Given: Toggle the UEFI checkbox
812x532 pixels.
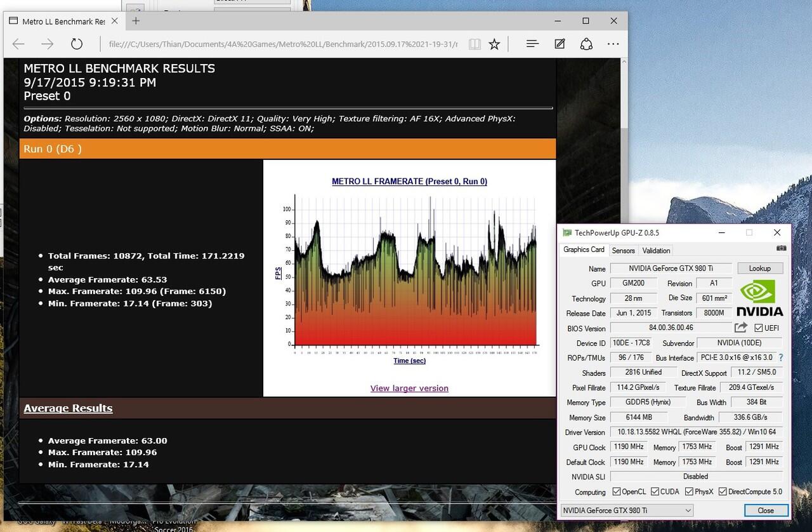Looking at the screenshot, I should point(759,328).
